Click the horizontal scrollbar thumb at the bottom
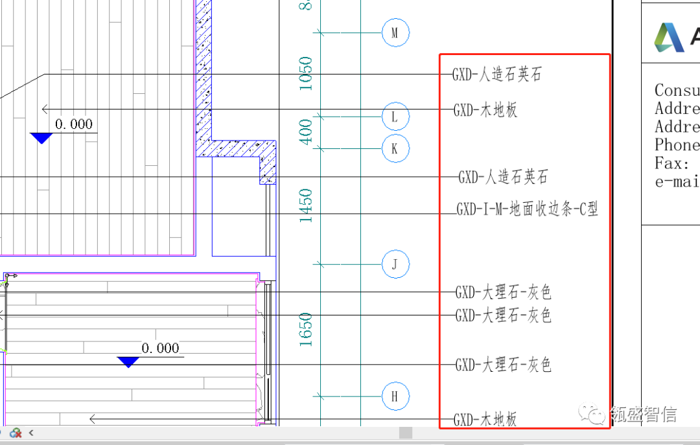 point(405,433)
